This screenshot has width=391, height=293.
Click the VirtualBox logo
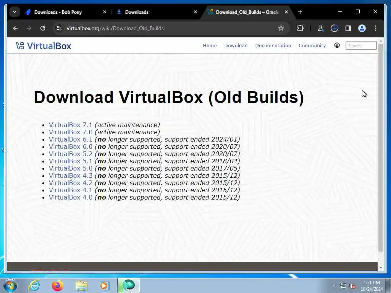(44, 46)
